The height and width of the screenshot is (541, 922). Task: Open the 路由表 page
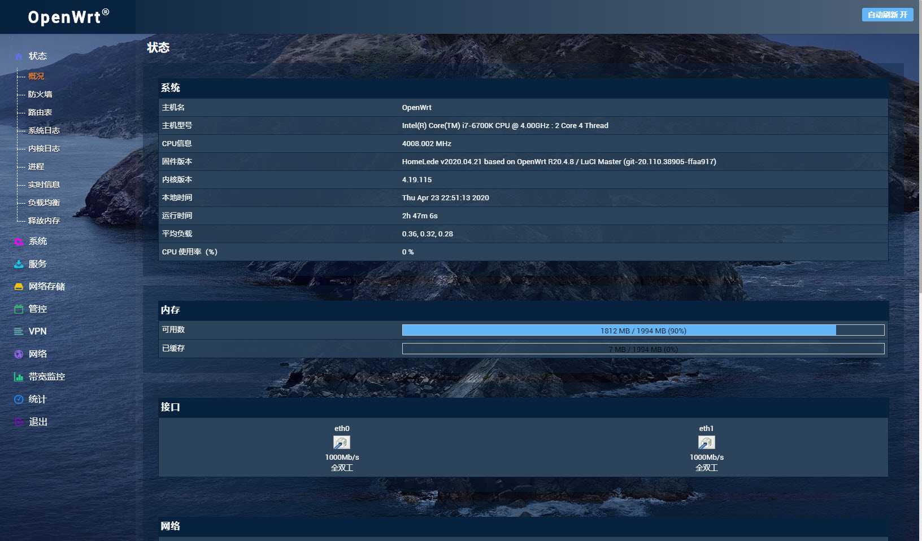click(x=40, y=112)
